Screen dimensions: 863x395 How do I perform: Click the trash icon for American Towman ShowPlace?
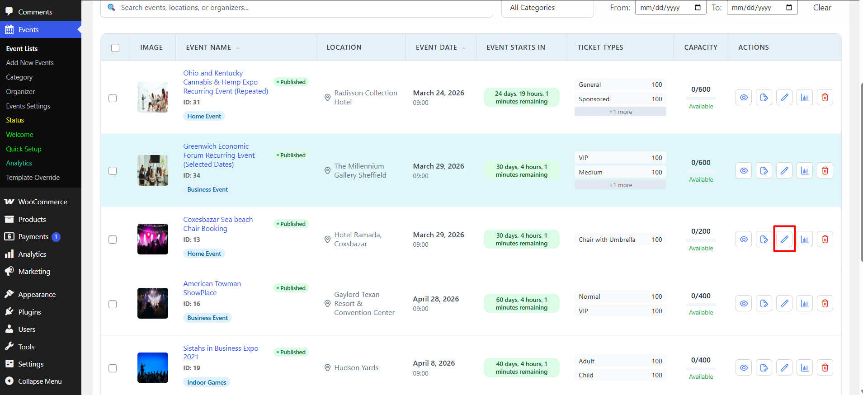[x=825, y=304]
